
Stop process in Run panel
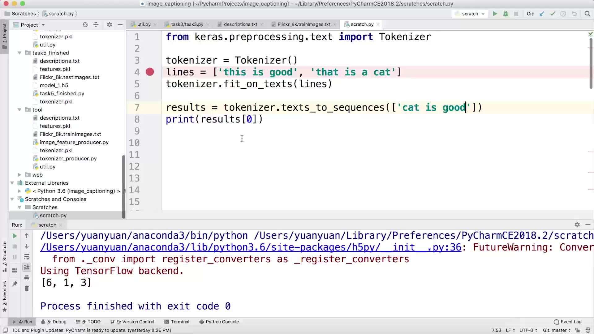pos(15,246)
